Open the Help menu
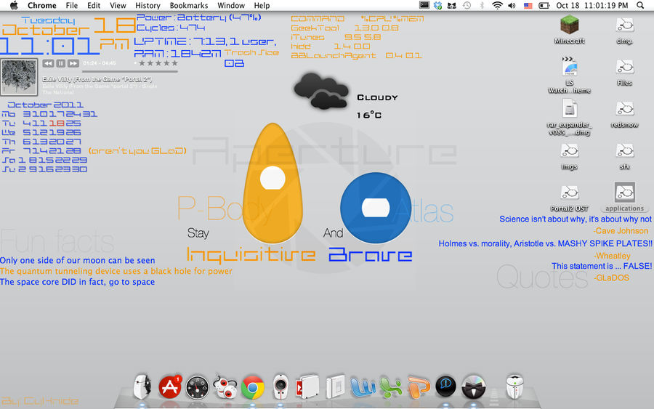Image resolution: width=654 pixels, height=409 pixels. 262,5
